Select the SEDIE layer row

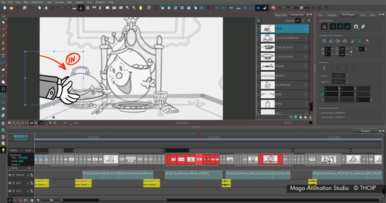pos(283,95)
